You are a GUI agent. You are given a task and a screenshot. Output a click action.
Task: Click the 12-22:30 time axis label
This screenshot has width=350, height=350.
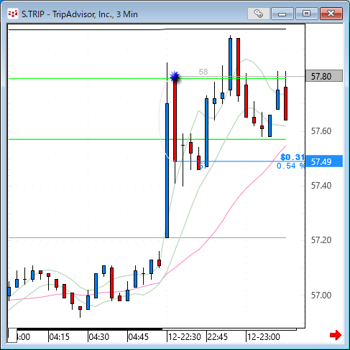coord(184,337)
